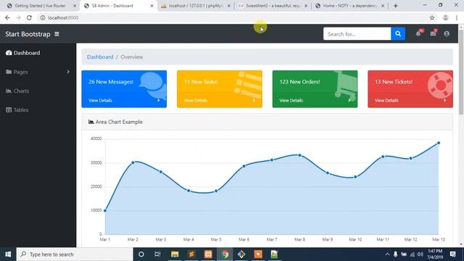Switch to the phpMyAdmin localhost tab

[195, 6]
